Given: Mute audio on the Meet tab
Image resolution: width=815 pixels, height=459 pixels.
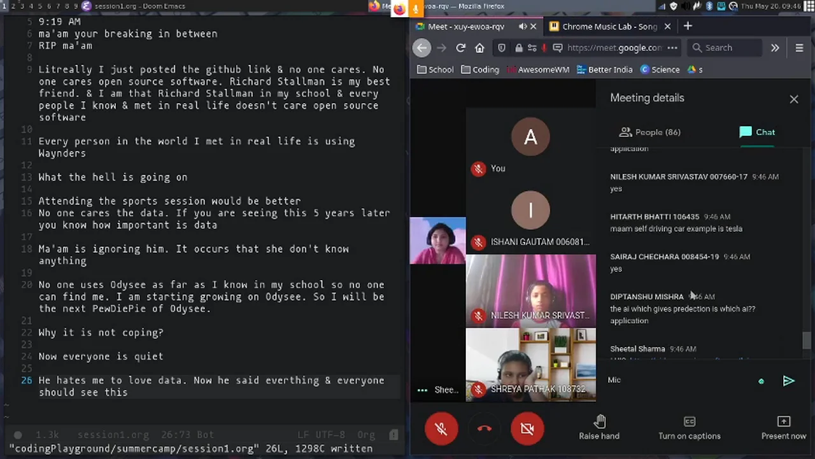Looking at the screenshot, I should pyautogui.click(x=523, y=26).
